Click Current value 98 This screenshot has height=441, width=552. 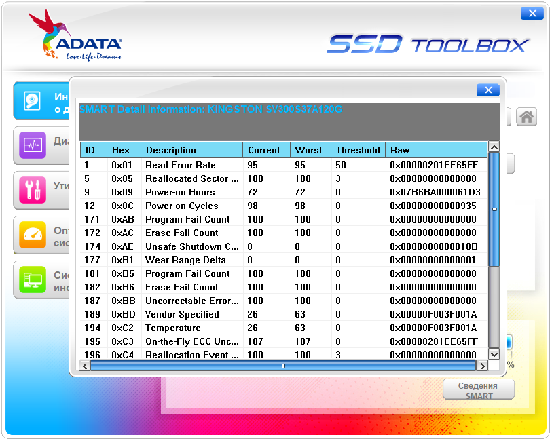click(253, 206)
